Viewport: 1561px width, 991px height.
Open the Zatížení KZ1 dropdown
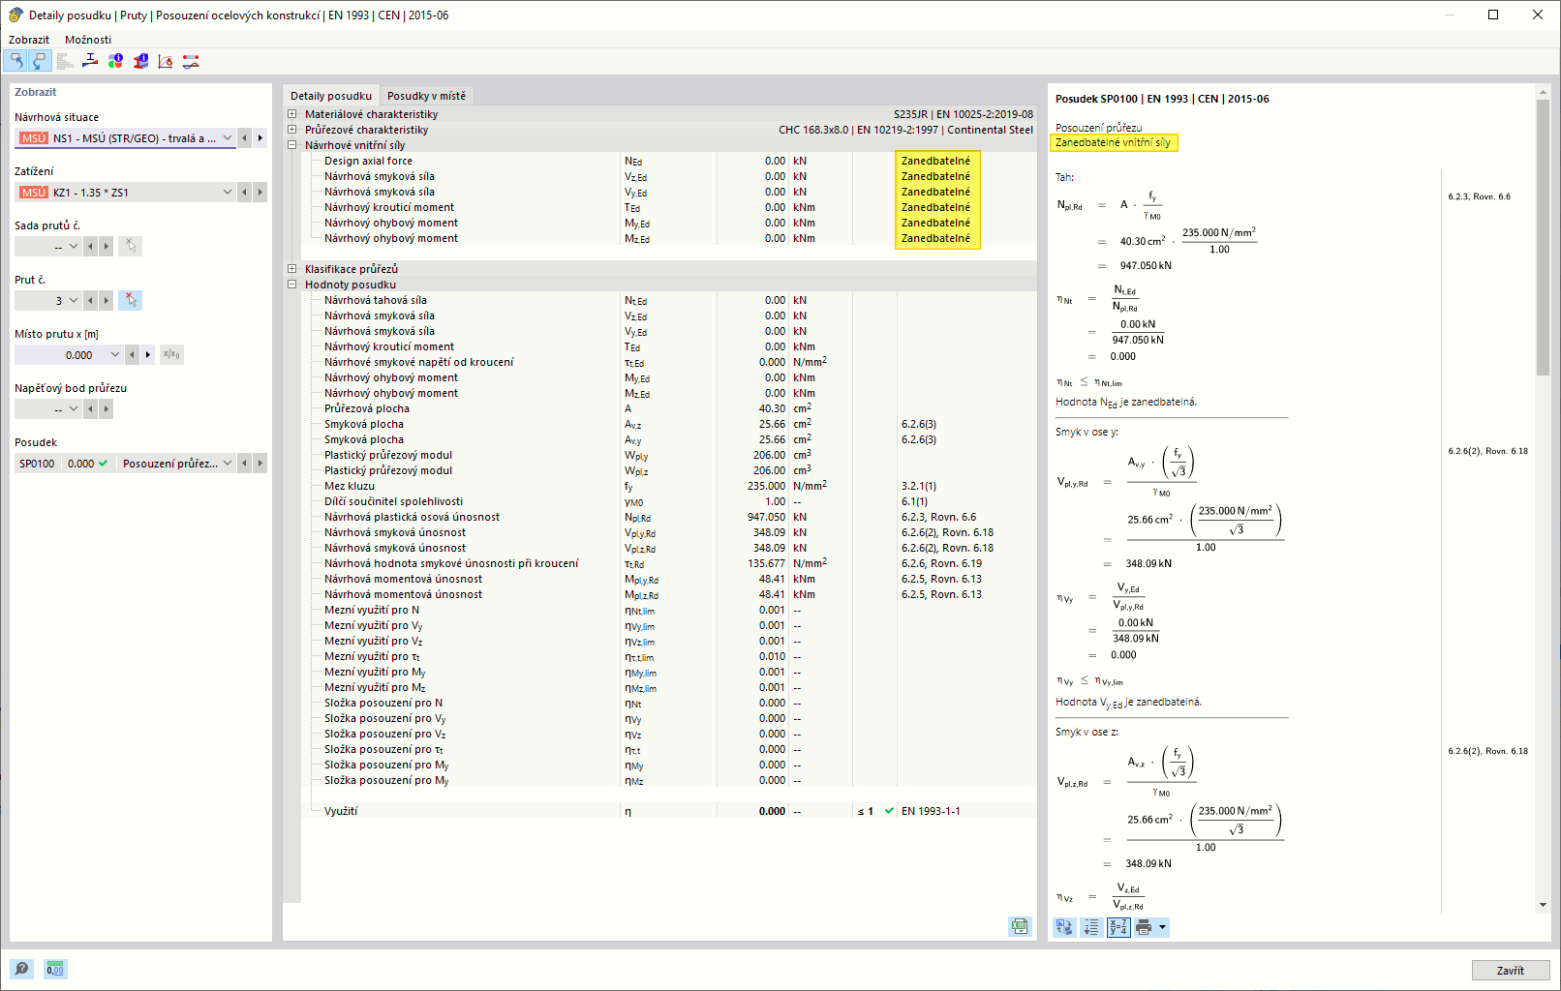click(x=126, y=193)
